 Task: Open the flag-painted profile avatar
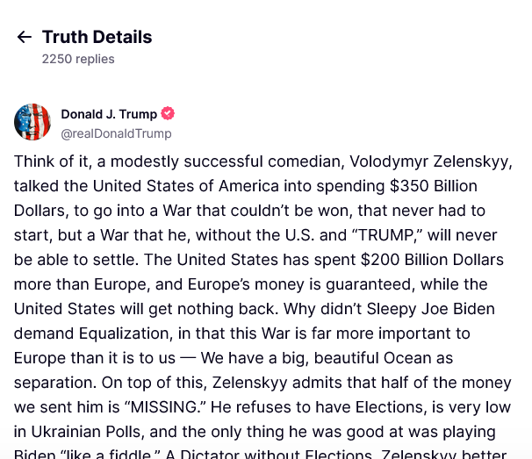point(32,122)
